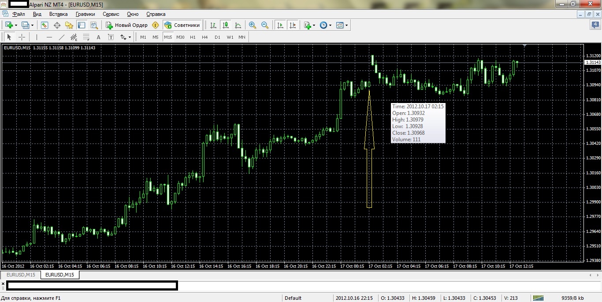
Task: Open the Templates dropdown arrow
Action: pos(347,25)
